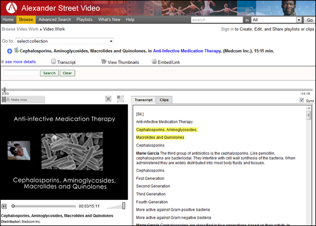Screen dimensions: 316x226
Task: Click 'More active against Gram negative bacteria' line
Action: point(173,217)
